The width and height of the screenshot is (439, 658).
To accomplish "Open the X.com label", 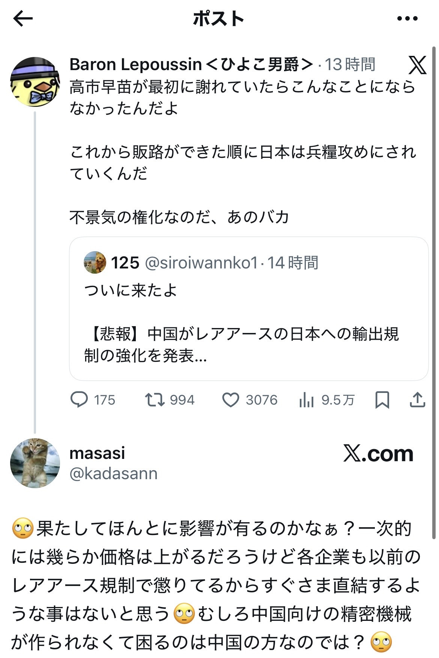I will click(378, 454).
